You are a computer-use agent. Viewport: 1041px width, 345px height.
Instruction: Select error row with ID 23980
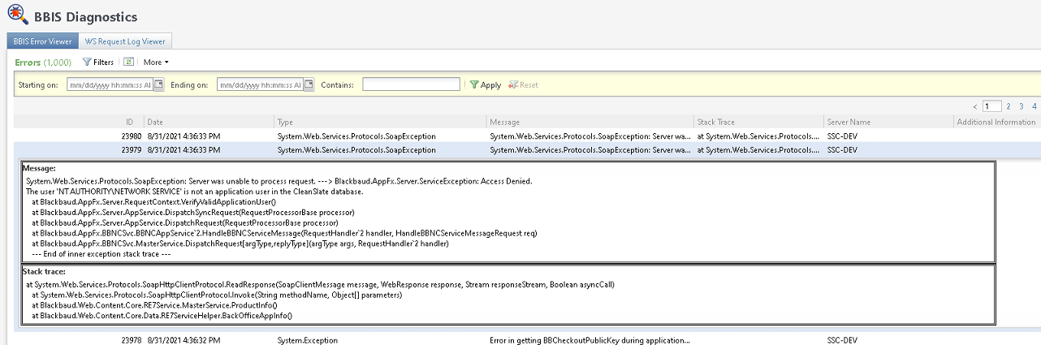coord(527,136)
